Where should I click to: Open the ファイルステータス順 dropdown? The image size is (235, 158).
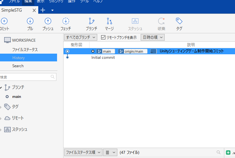[83, 152]
